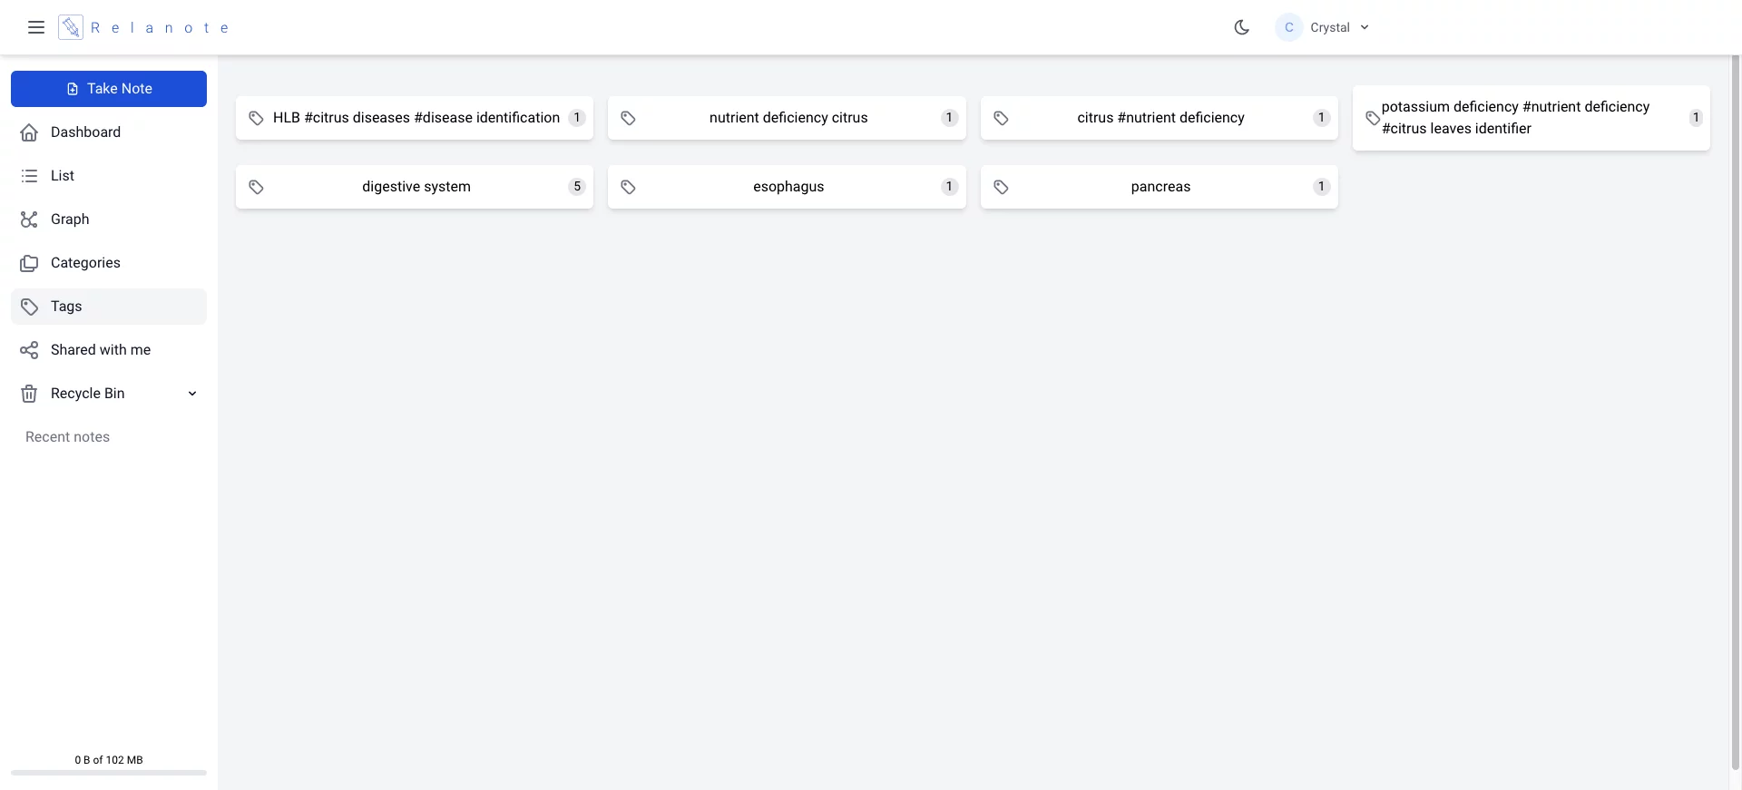Click the page vertical scrollbar
The width and height of the screenshot is (1742, 790).
click(1735, 363)
